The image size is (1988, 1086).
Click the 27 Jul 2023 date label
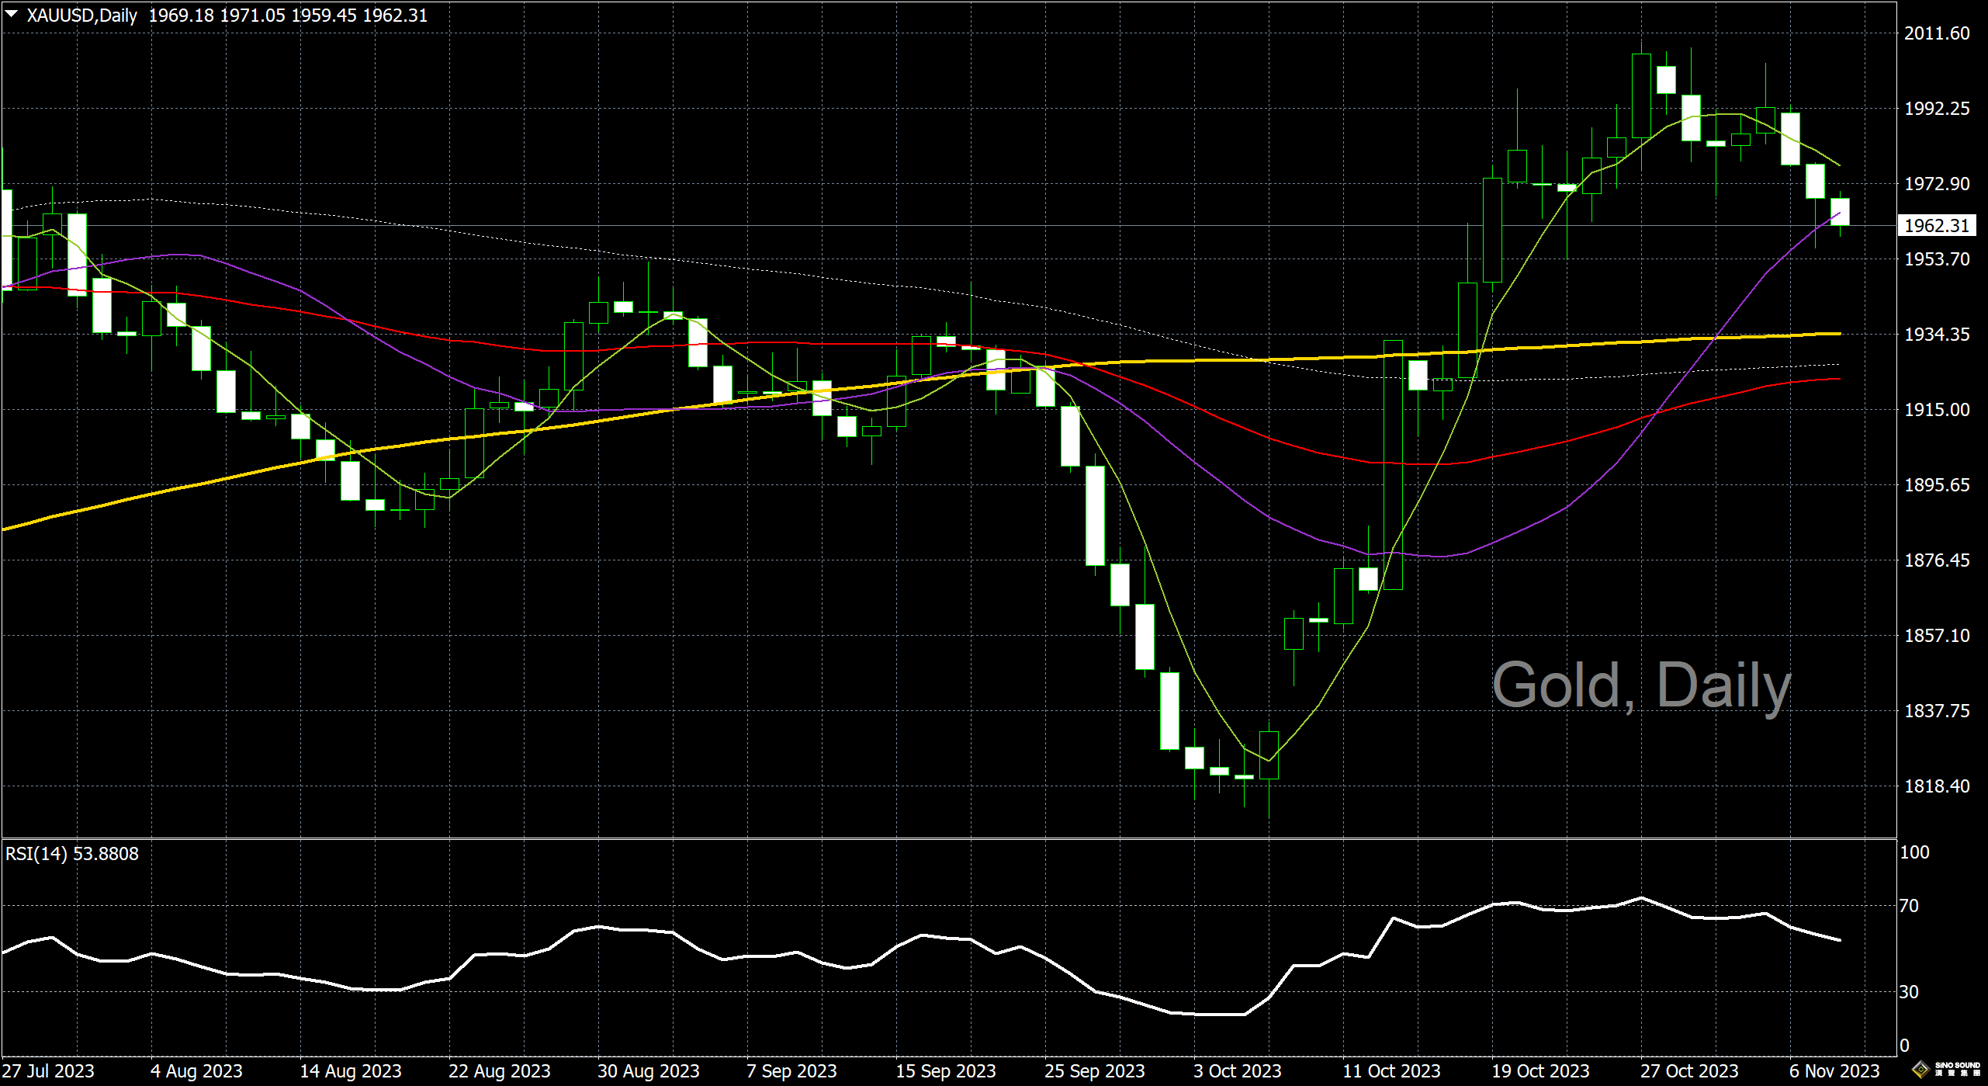(48, 1071)
